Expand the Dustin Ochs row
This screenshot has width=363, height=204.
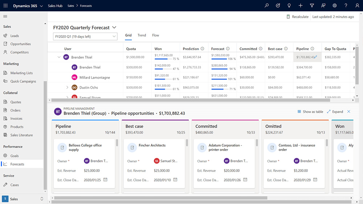tap(67, 87)
